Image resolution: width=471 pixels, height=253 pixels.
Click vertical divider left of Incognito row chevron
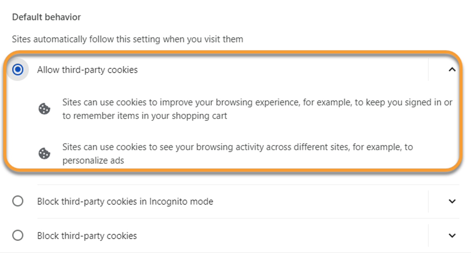point(428,201)
